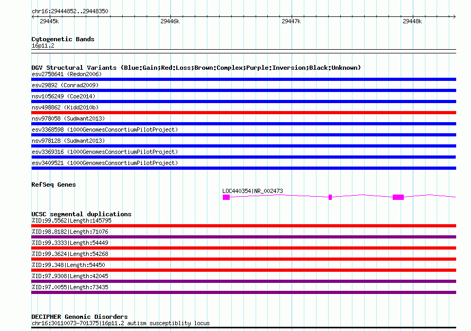471x331 pixels.
Task: Open the RefSeq Genes track header
Action: click(53, 185)
